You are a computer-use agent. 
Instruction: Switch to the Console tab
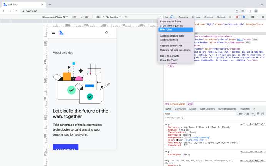196,17
